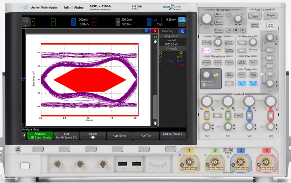Push the navigate forward arrow button
Image resolution: width=291 pixels, height=183 pixels.
[243, 30]
